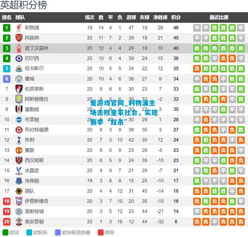Click the blue overlay headline text
The height and width of the screenshot is (237, 248).
point(124,113)
